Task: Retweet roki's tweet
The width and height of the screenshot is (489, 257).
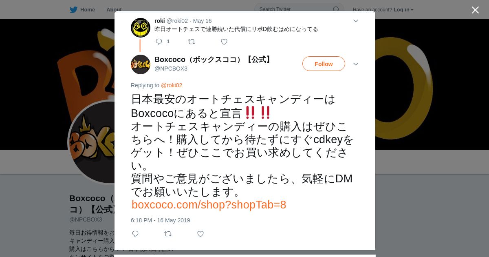Action: (x=192, y=42)
